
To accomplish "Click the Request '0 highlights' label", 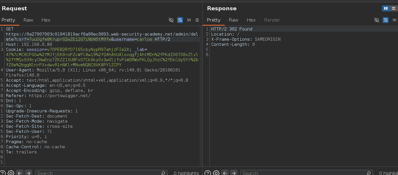I will (186, 173).
